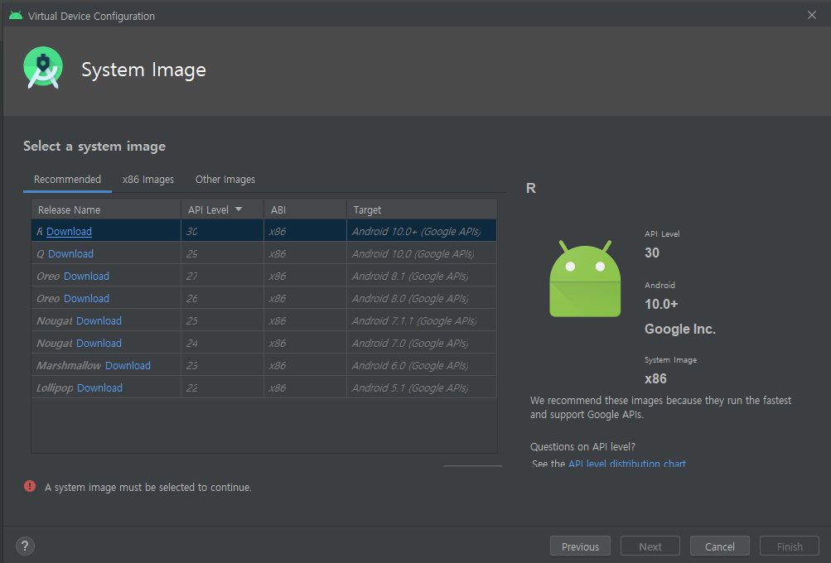Click the red error warning icon

pos(30,486)
